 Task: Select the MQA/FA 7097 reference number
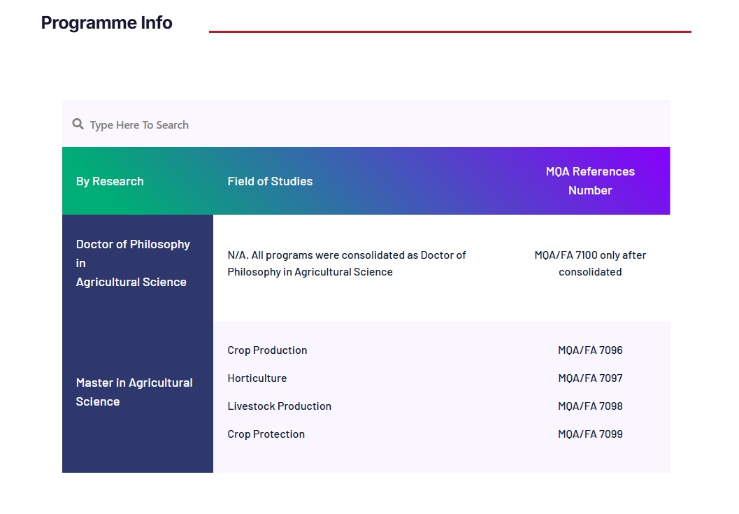pos(590,378)
